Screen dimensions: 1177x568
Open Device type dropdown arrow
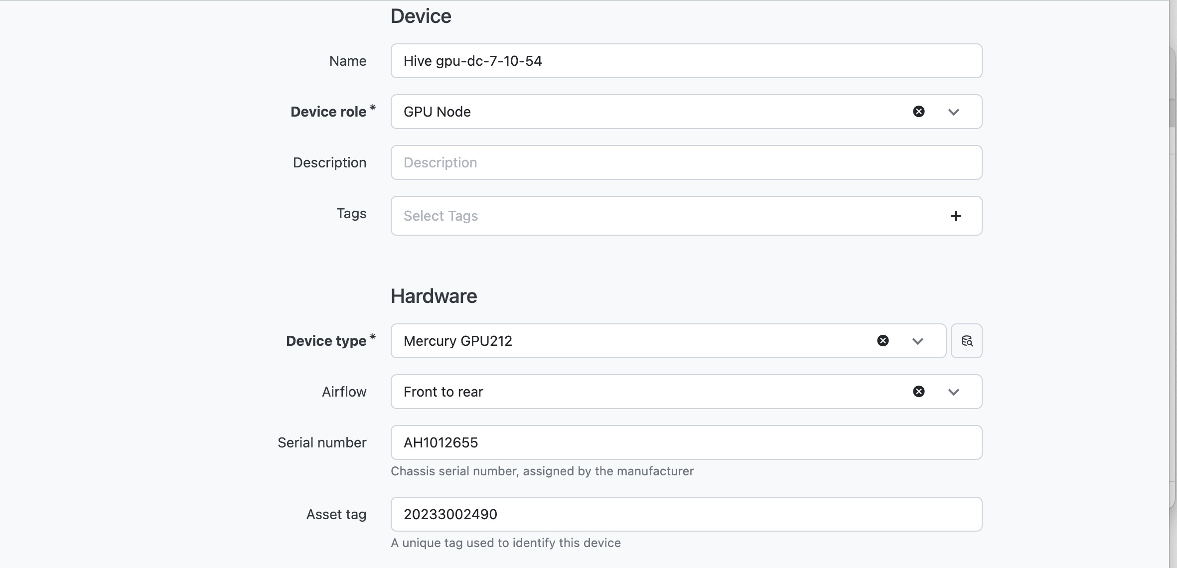click(x=917, y=341)
